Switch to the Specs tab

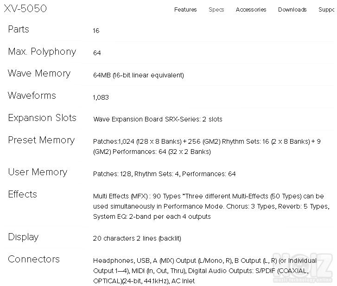[x=216, y=9]
